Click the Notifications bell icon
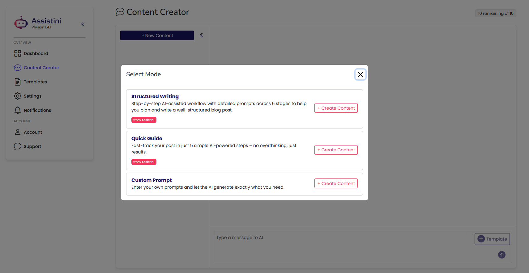Viewport: 529px width, 273px height. [x=18, y=110]
